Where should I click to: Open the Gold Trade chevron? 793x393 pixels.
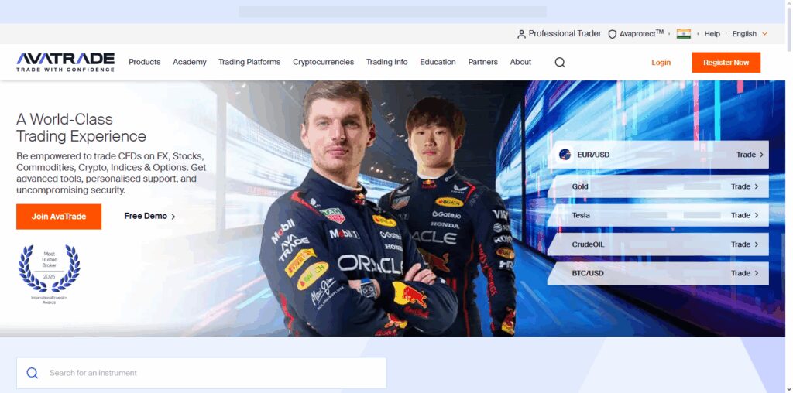pyautogui.click(x=757, y=186)
